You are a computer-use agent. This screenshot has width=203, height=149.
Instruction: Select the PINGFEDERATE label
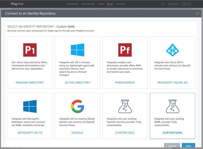[125, 83]
